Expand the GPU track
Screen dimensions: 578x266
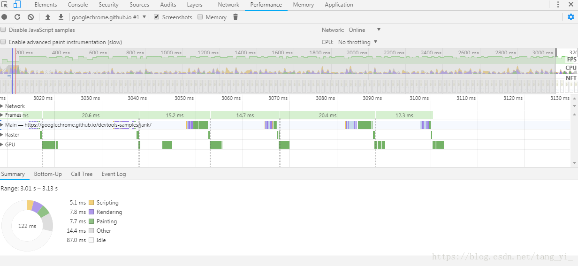point(2,144)
